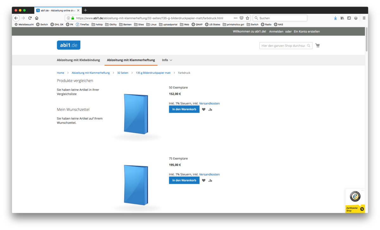Open the Firefox library icon
The width and height of the screenshot is (380, 230).
coord(342,18)
